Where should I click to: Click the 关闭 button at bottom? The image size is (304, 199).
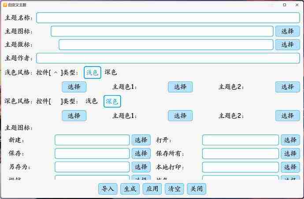point(196,189)
